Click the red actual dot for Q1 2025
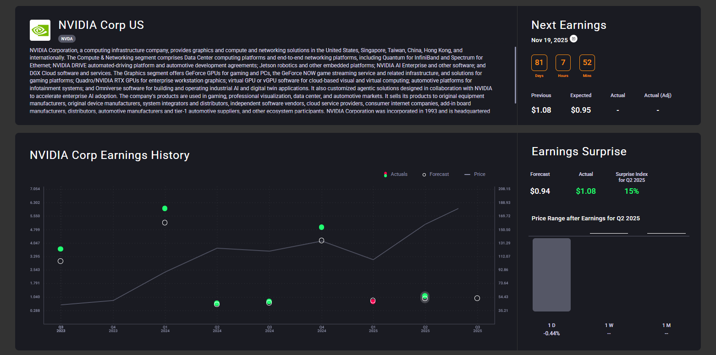The image size is (716, 355). pos(373,300)
